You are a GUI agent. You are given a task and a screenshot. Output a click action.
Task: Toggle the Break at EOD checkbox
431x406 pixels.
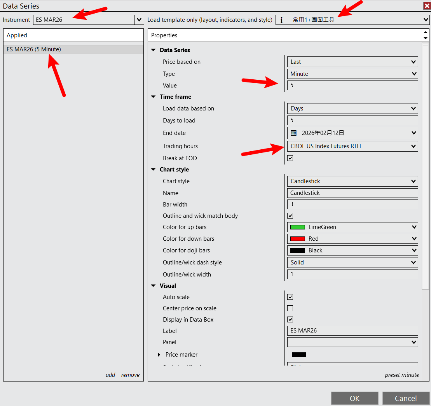(x=290, y=158)
